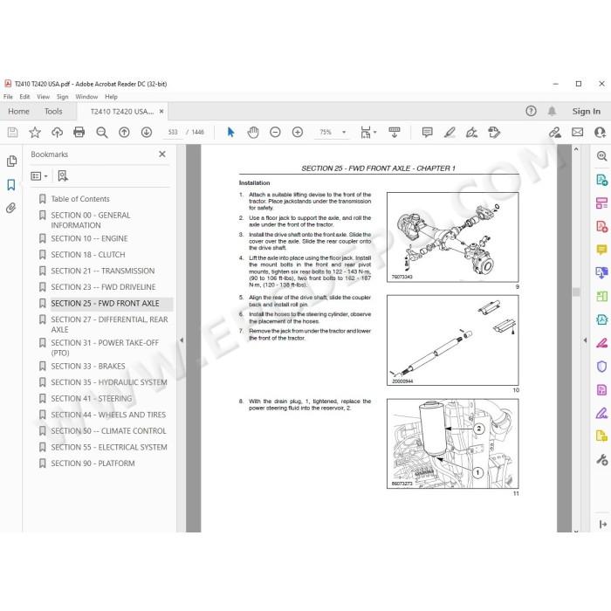Select the arrow selection tool
Viewport: 611px width, 611px height.
click(230, 133)
